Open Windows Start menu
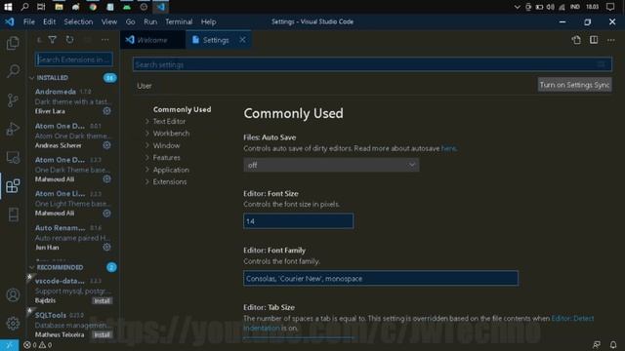Viewport: 625px width, 351px height. 8,7
